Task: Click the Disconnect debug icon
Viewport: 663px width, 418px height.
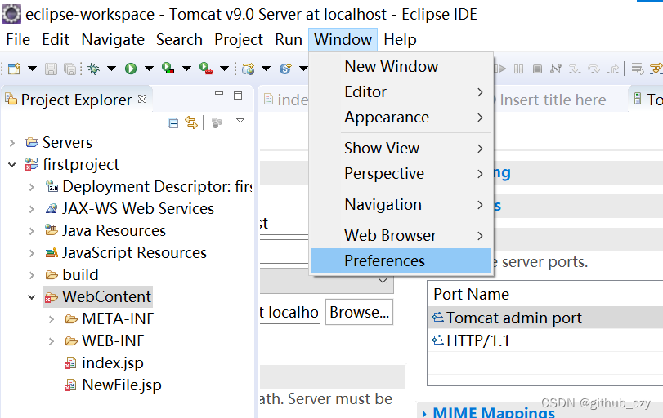Action: (556, 69)
